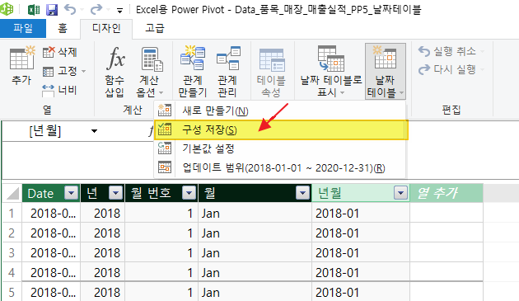519x301 pixels.
Task: Click the 너비 column width button
Action: pos(60,90)
